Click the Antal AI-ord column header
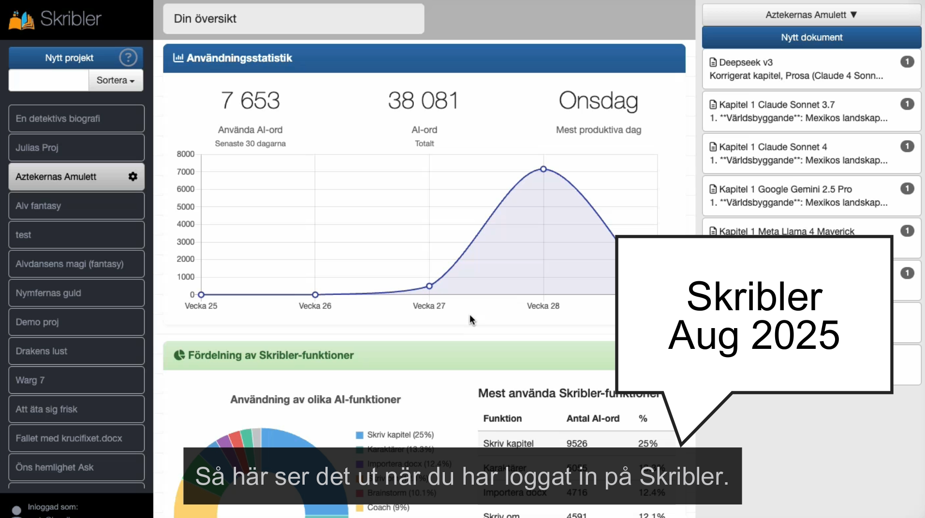Image resolution: width=925 pixels, height=518 pixels. (593, 418)
